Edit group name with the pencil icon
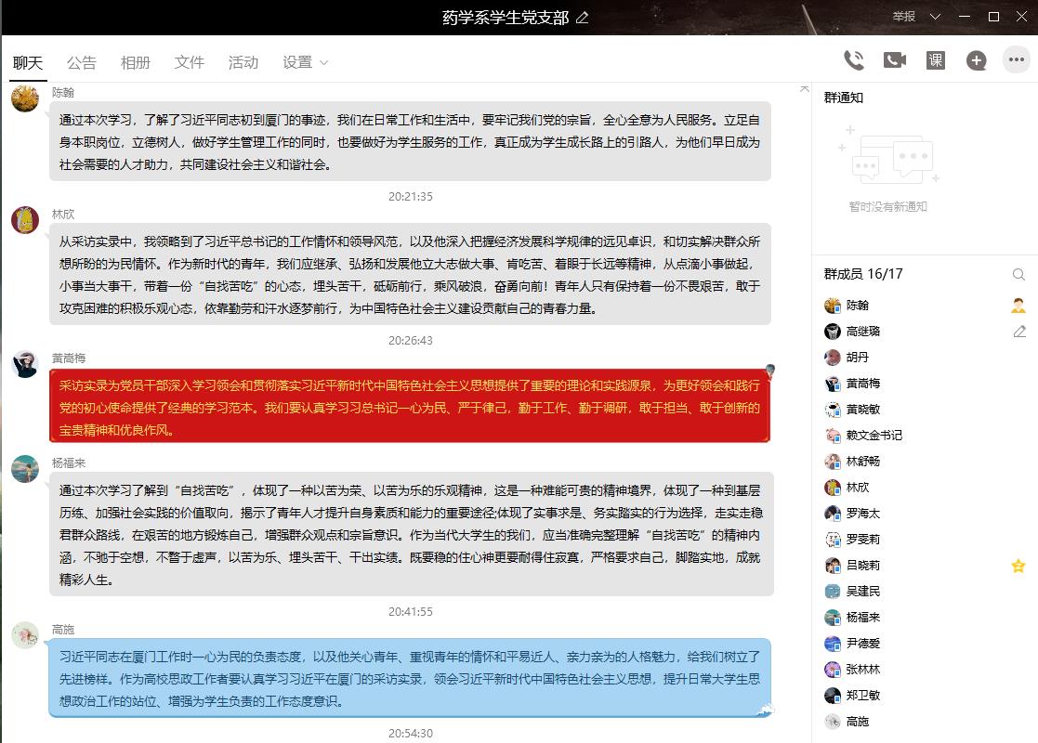 point(583,18)
